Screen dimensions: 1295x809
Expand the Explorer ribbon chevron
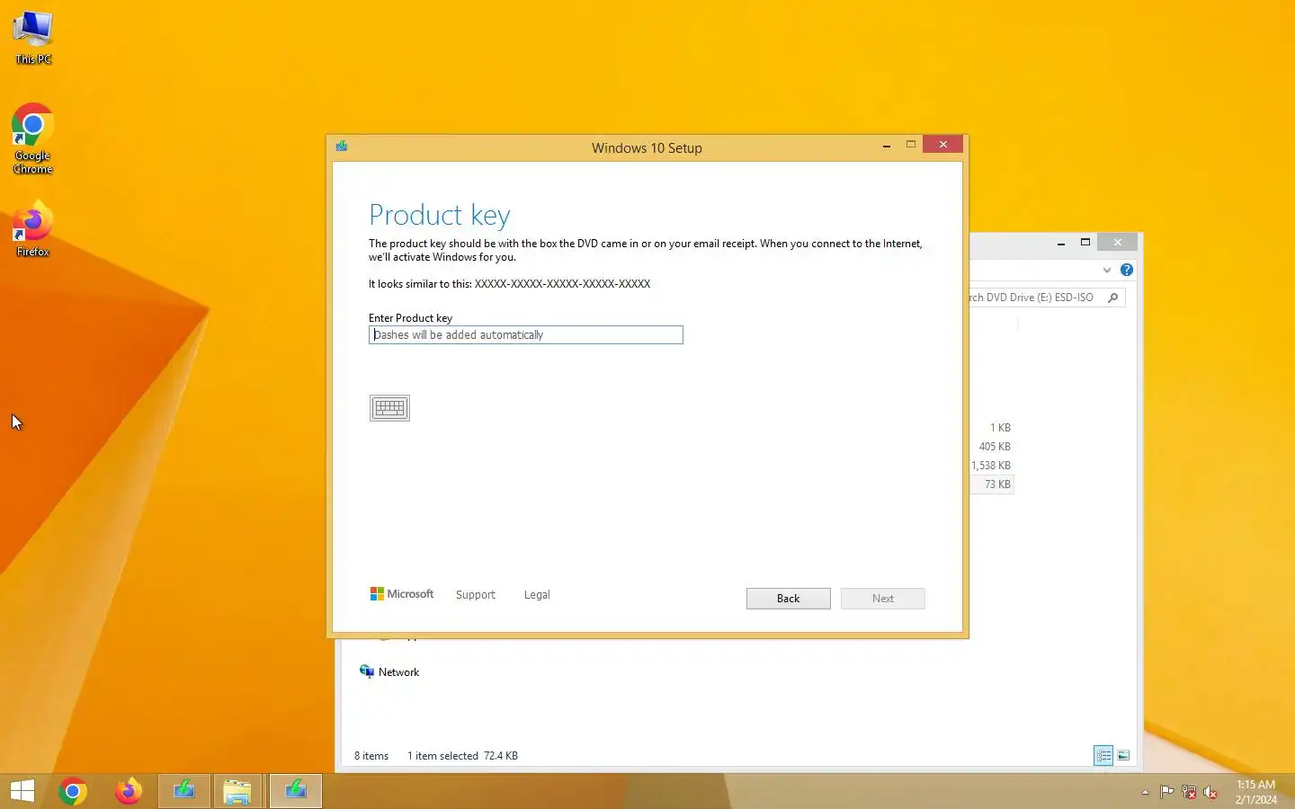(x=1107, y=270)
